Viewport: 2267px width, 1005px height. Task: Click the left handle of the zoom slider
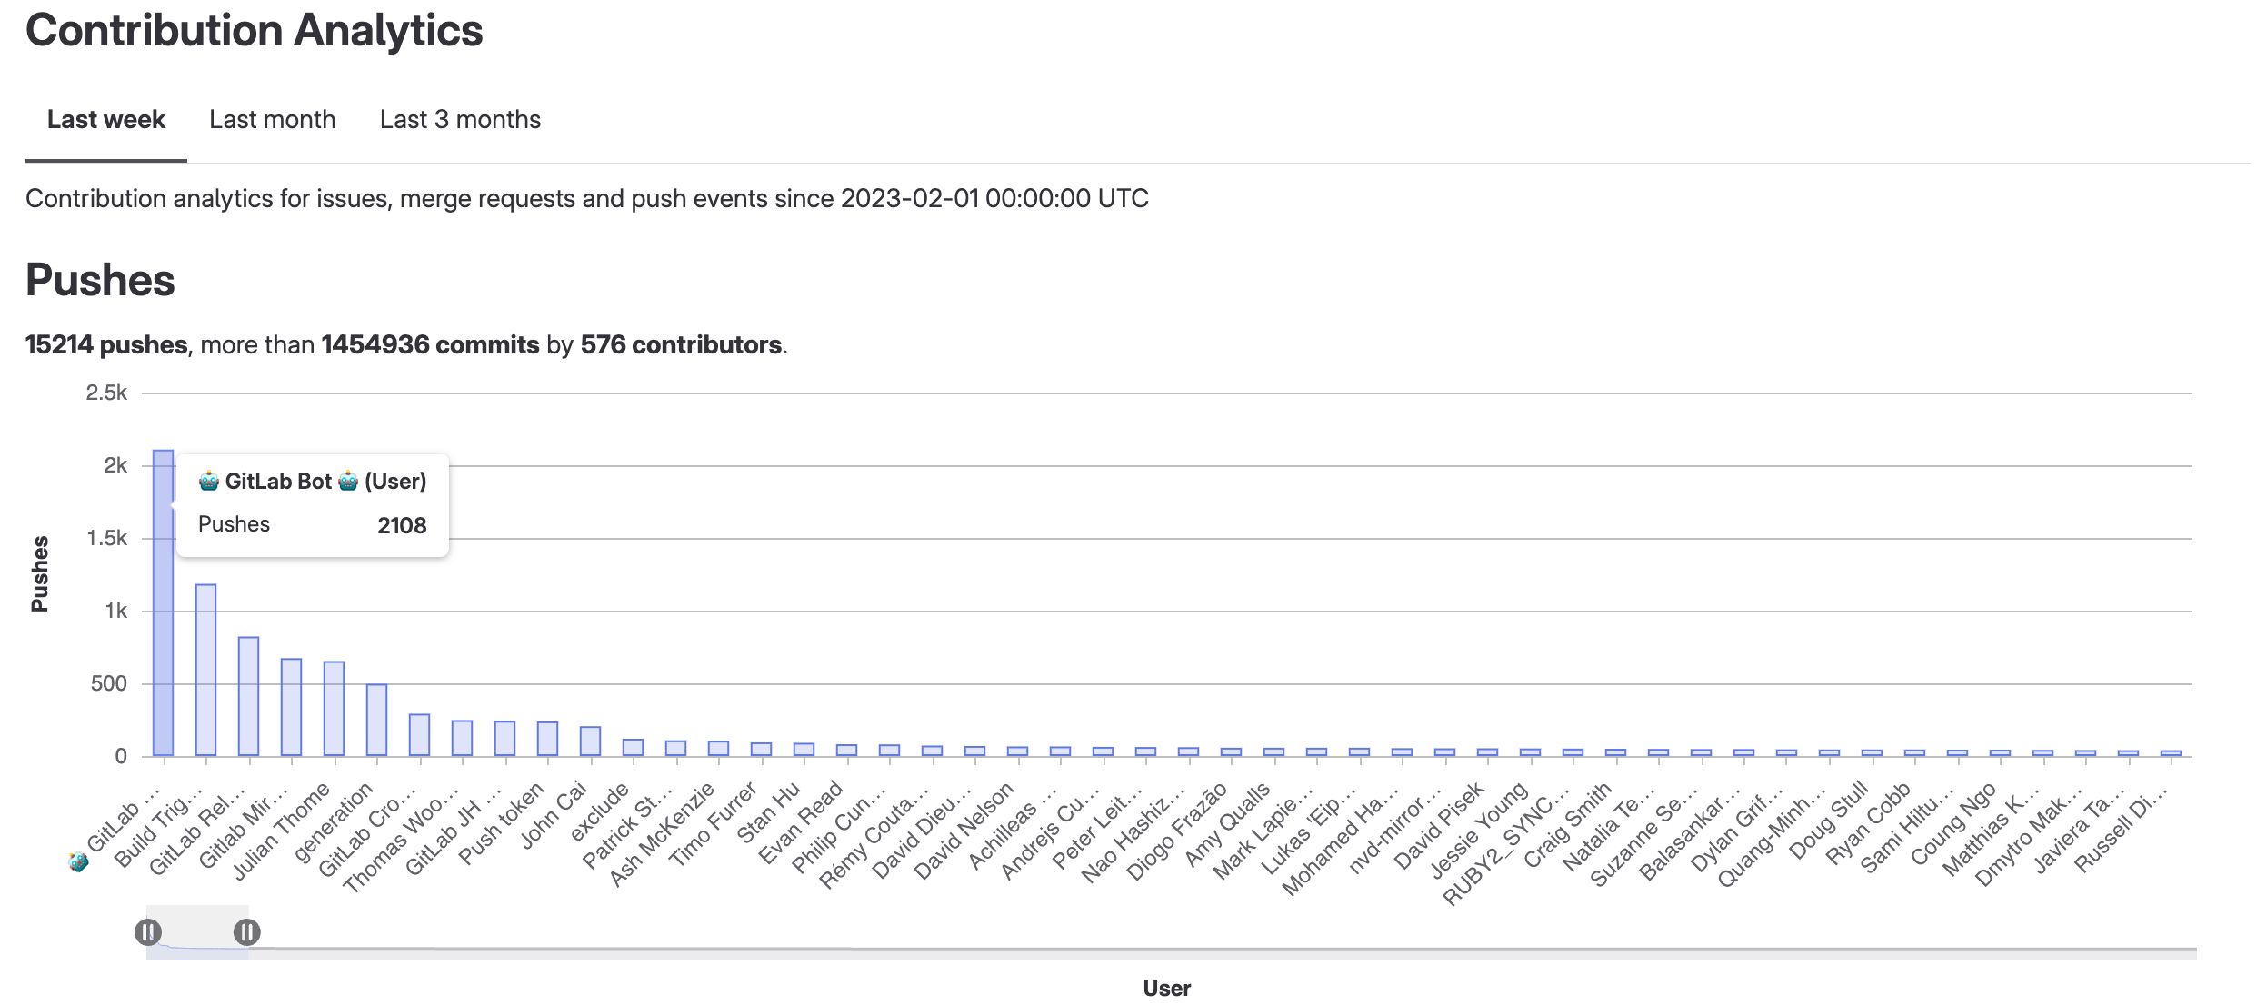coord(148,931)
